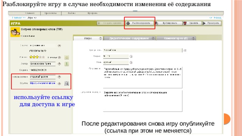Select the Главная top menu item
242x136 pixels.
click(30, 13)
